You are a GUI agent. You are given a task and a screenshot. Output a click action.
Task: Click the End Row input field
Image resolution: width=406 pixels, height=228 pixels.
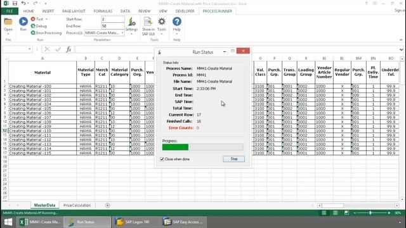pos(113,26)
